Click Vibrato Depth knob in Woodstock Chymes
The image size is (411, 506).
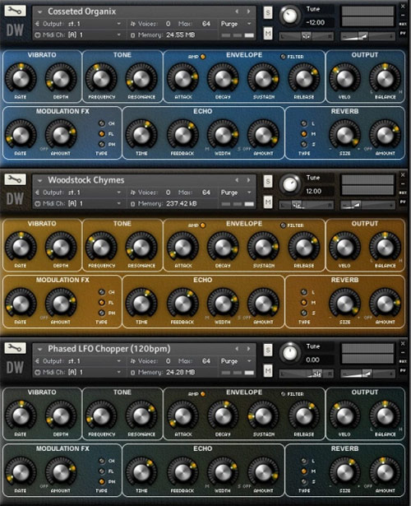[x=61, y=247]
